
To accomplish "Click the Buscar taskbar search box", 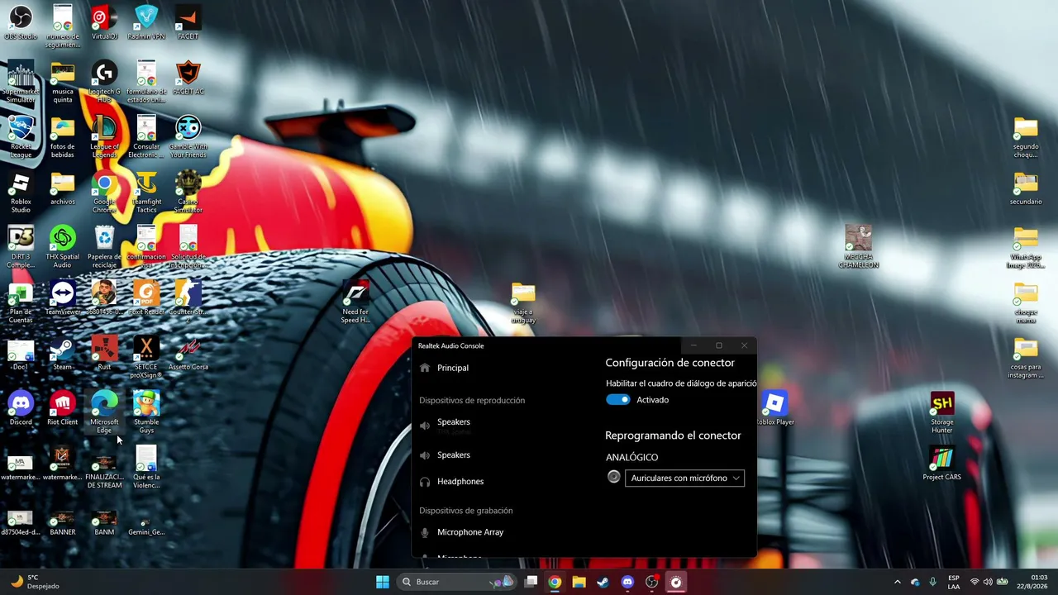I will tap(456, 582).
